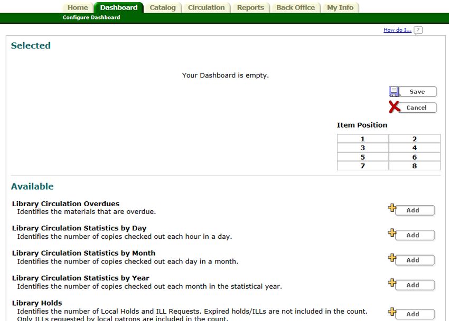
Task: Click plus icon for Circulation Statistics by Year
Action: 392,283
